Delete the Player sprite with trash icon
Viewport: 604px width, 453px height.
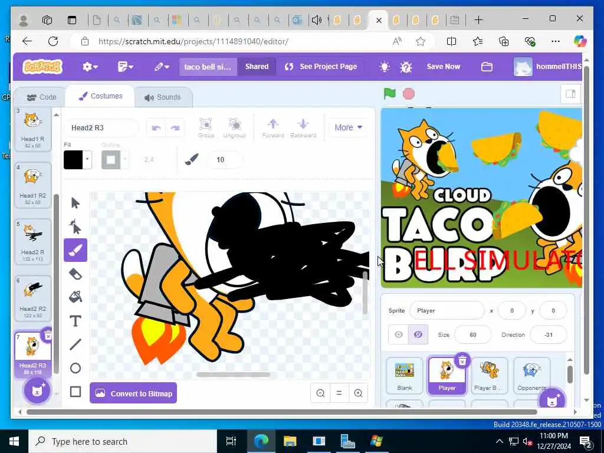pyautogui.click(x=462, y=360)
